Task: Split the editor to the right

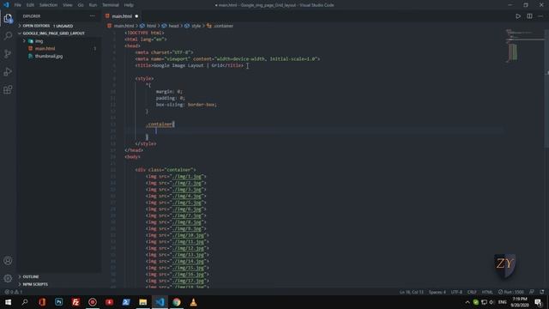Action: [x=530, y=16]
